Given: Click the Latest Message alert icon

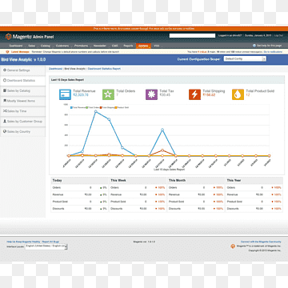Looking at the screenshot, I should pyautogui.click(x=7, y=52).
